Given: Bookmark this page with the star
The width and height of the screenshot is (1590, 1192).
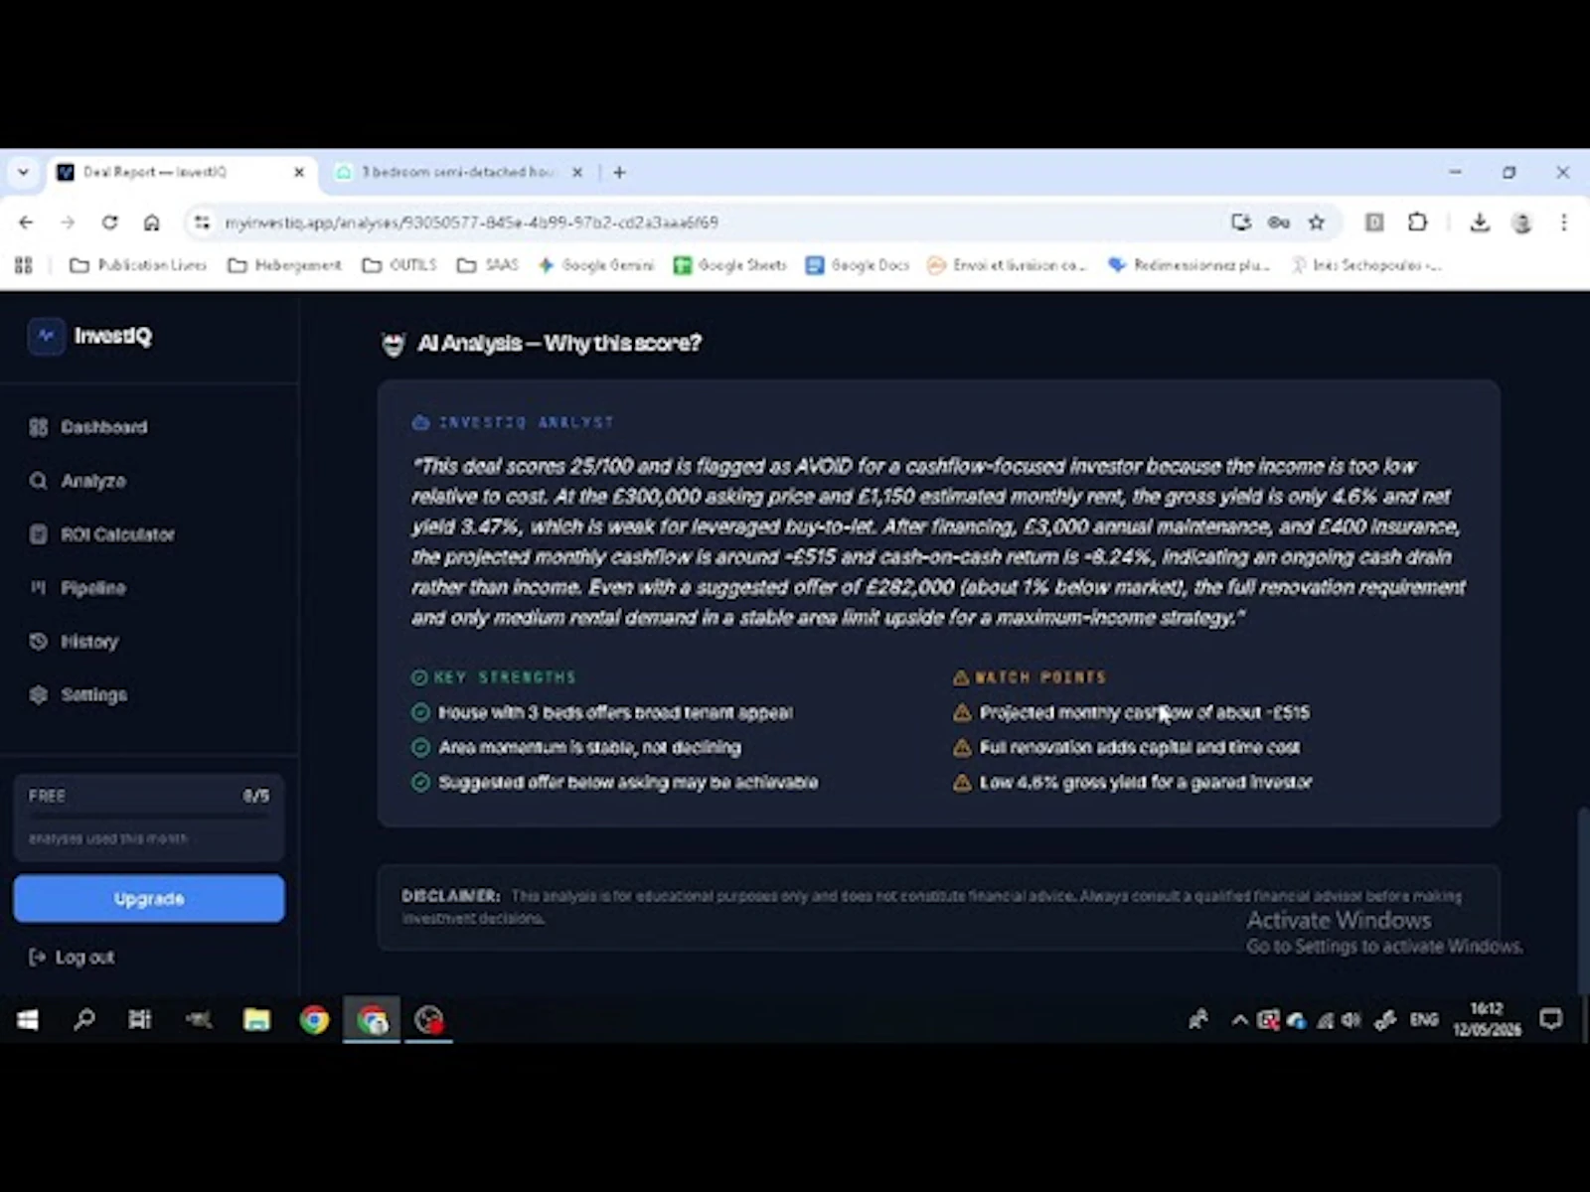Looking at the screenshot, I should pos(1317,223).
